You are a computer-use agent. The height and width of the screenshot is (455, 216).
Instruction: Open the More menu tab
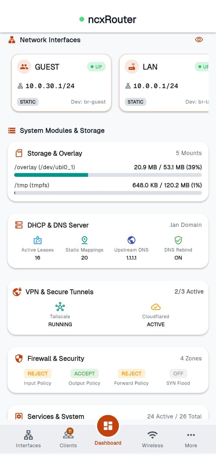[191, 439]
